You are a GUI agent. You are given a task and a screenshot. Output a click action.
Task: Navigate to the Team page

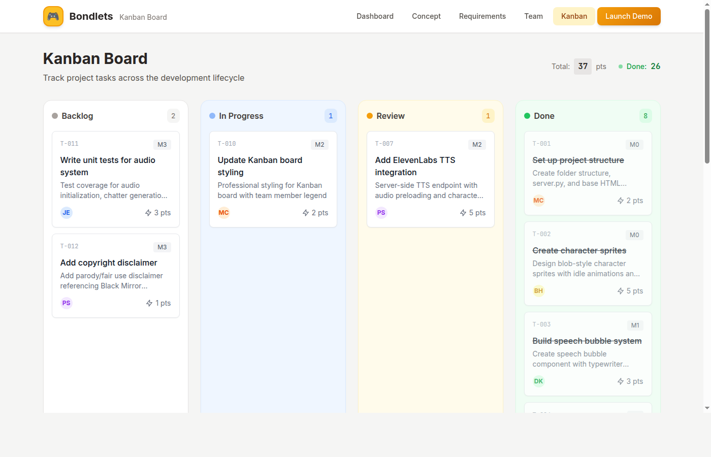coord(533,16)
